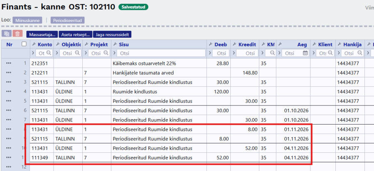Open wrench settings for Sisu column
Viewport: 374px width, 171px height.
115,44
